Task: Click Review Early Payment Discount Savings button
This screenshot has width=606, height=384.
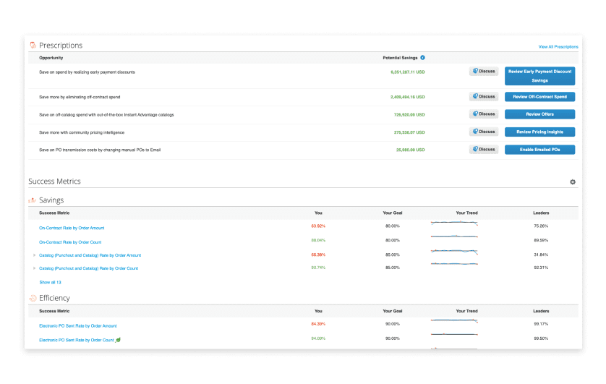Action: coord(539,76)
